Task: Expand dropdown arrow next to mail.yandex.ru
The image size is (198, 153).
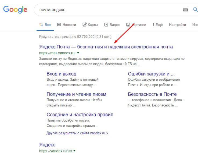Action: [78, 53]
